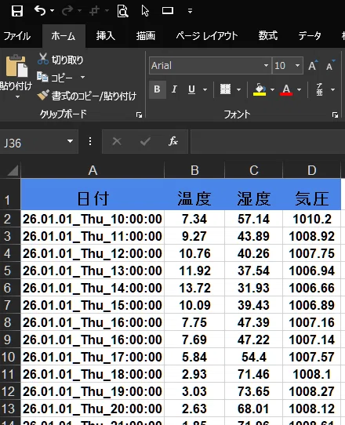Toggle italic formatting I
The width and height of the screenshot is (345, 425).
tap(174, 89)
